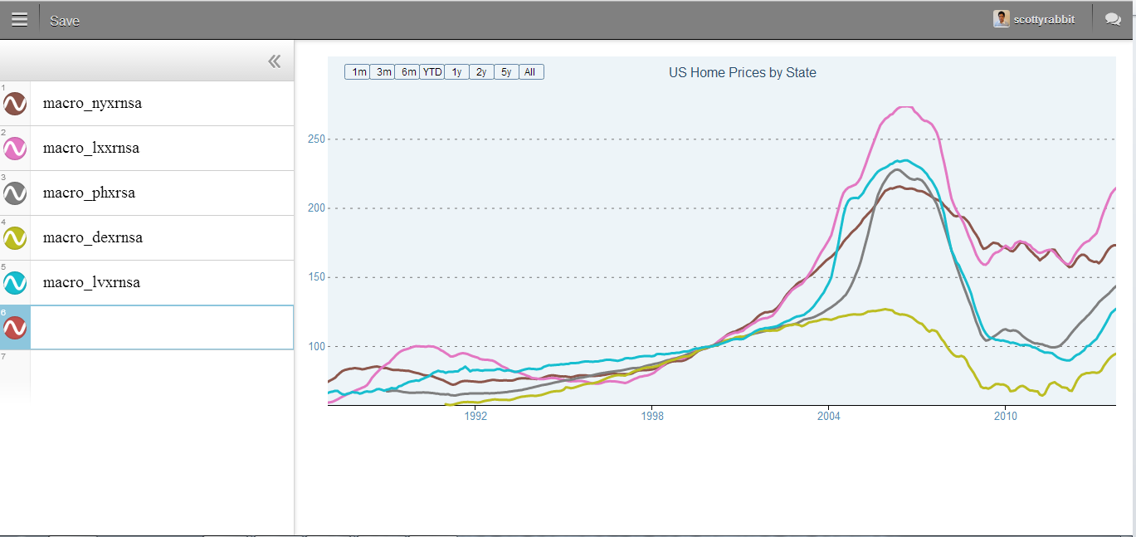Click the red icon on row 6
This screenshot has height=537, width=1136.
(x=15, y=328)
